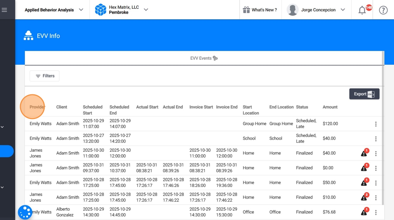Screen dimensions: 394x220
Task: Sort by the Provider column header
Action: pos(37,107)
